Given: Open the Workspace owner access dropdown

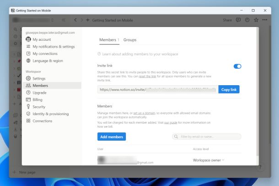Looking at the screenshot, I should point(209,160).
